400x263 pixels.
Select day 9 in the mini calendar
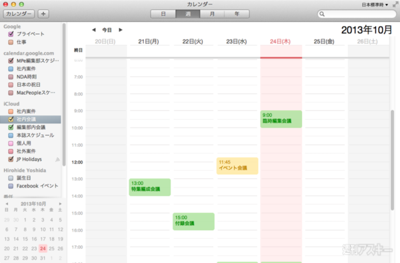tap(34, 230)
